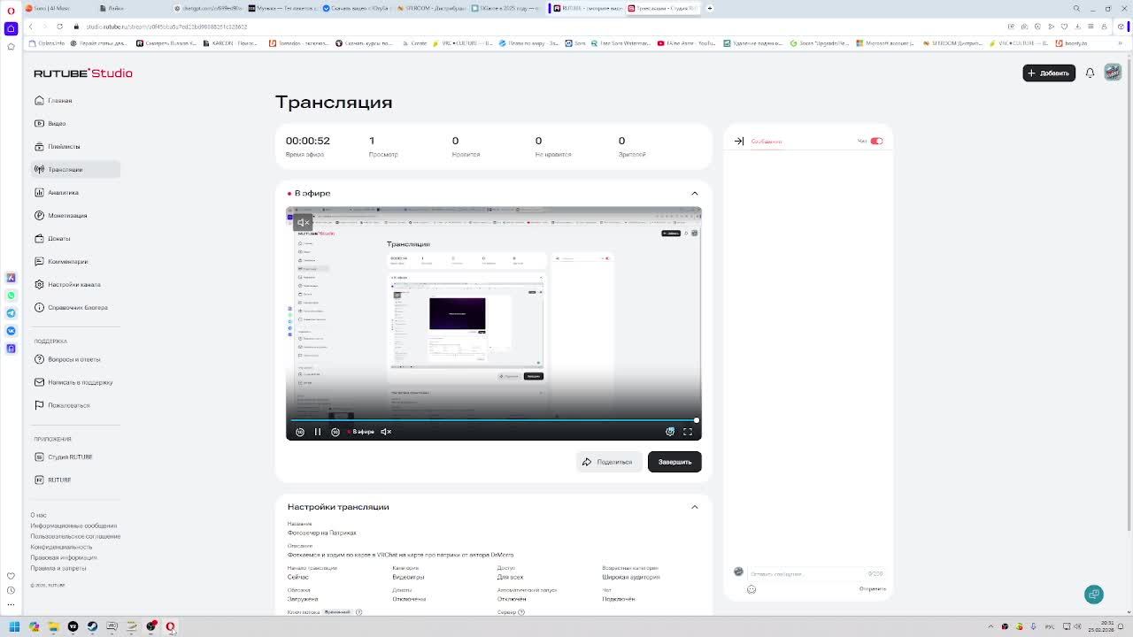Click the Донаты icon in sidebar
The width and height of the screenshot is (1133, 637).
tap(39, 238)
